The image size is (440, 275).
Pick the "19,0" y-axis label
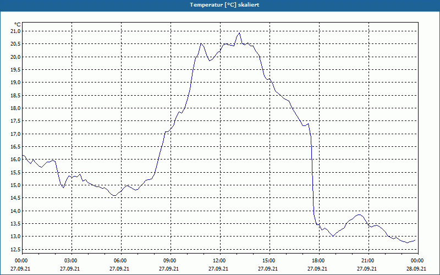click(16, 82)
